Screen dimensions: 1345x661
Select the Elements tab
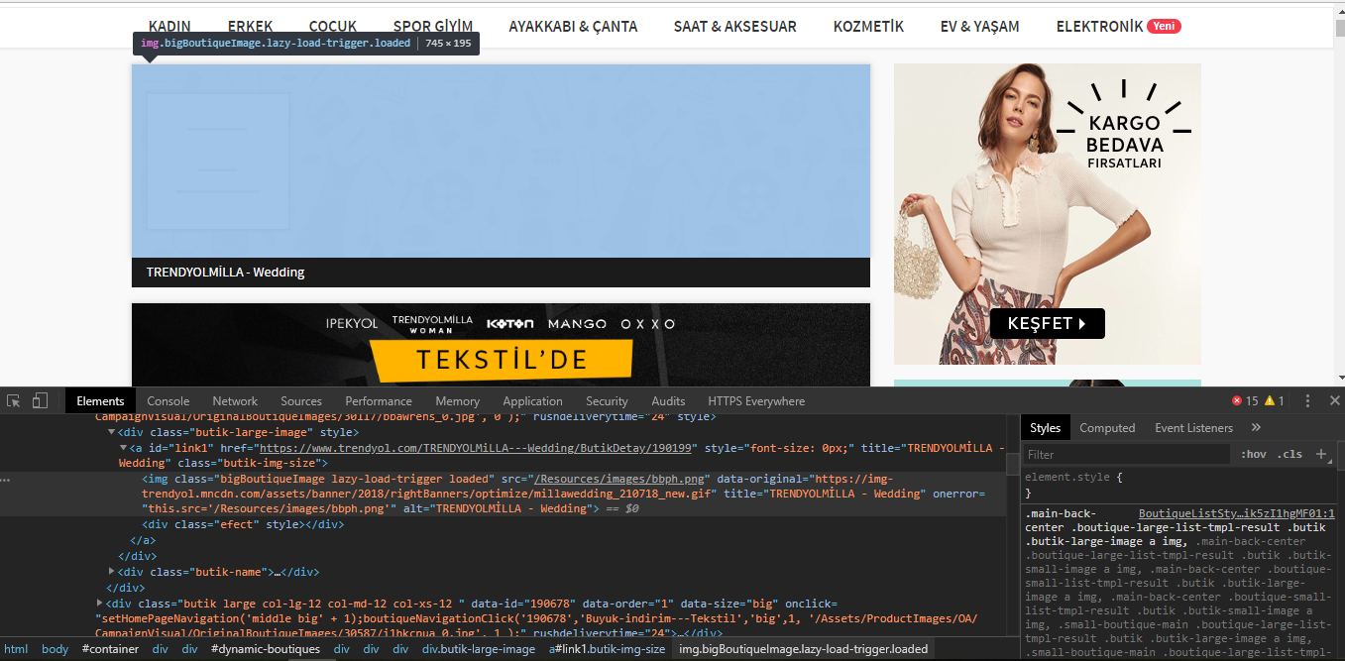100,400
